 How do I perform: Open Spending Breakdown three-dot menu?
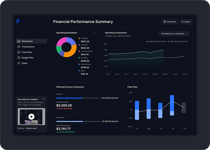(94, 32)
